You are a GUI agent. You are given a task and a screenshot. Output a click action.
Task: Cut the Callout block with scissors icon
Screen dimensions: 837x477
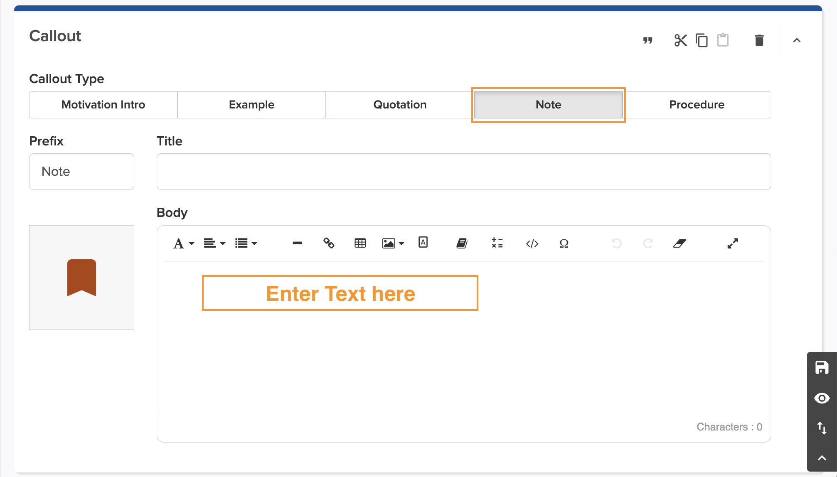(680, 40)
